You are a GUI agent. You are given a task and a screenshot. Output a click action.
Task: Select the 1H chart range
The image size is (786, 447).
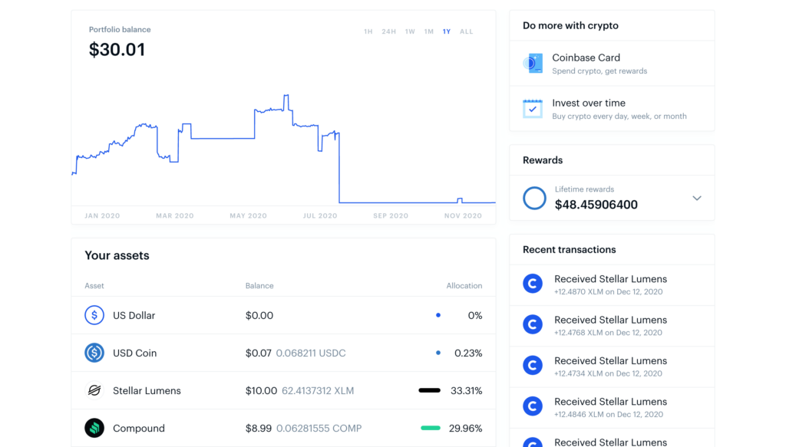click(x=368, y=31)
